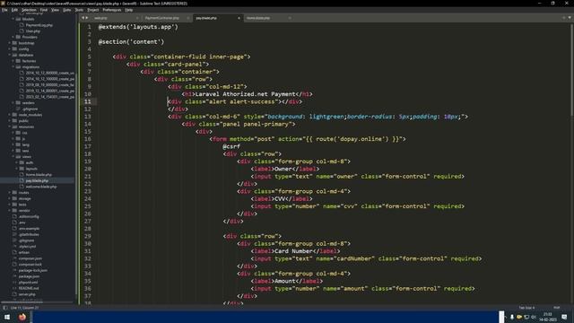The height and width of the screenshot is (323, 574).
Task: Open README.md from the sidebar
Action: click(x=29, y=288)
